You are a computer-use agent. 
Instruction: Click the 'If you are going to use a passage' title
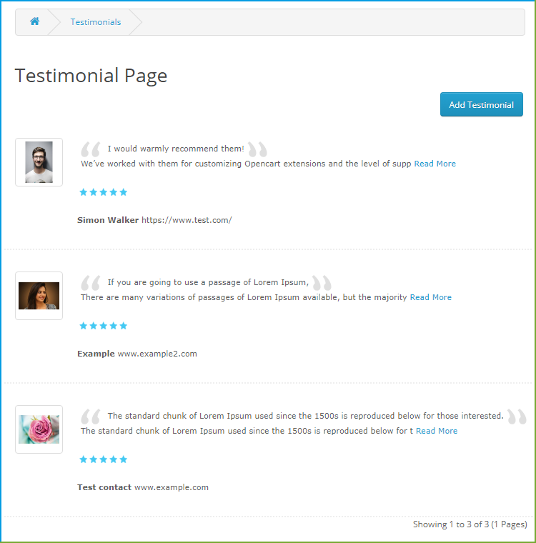pyautogui.click(x=208, y=282)
